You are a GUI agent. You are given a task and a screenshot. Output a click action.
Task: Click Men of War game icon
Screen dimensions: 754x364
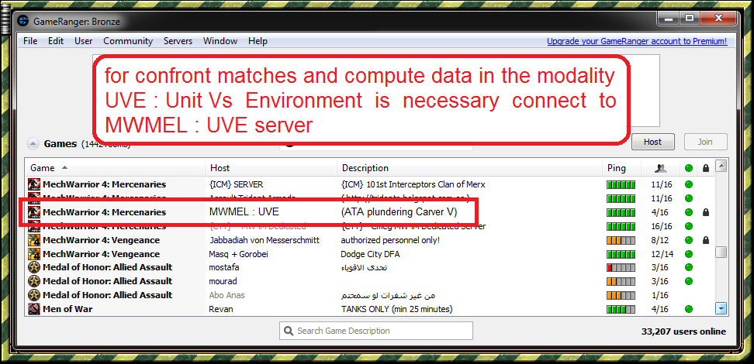click(33, 309)
